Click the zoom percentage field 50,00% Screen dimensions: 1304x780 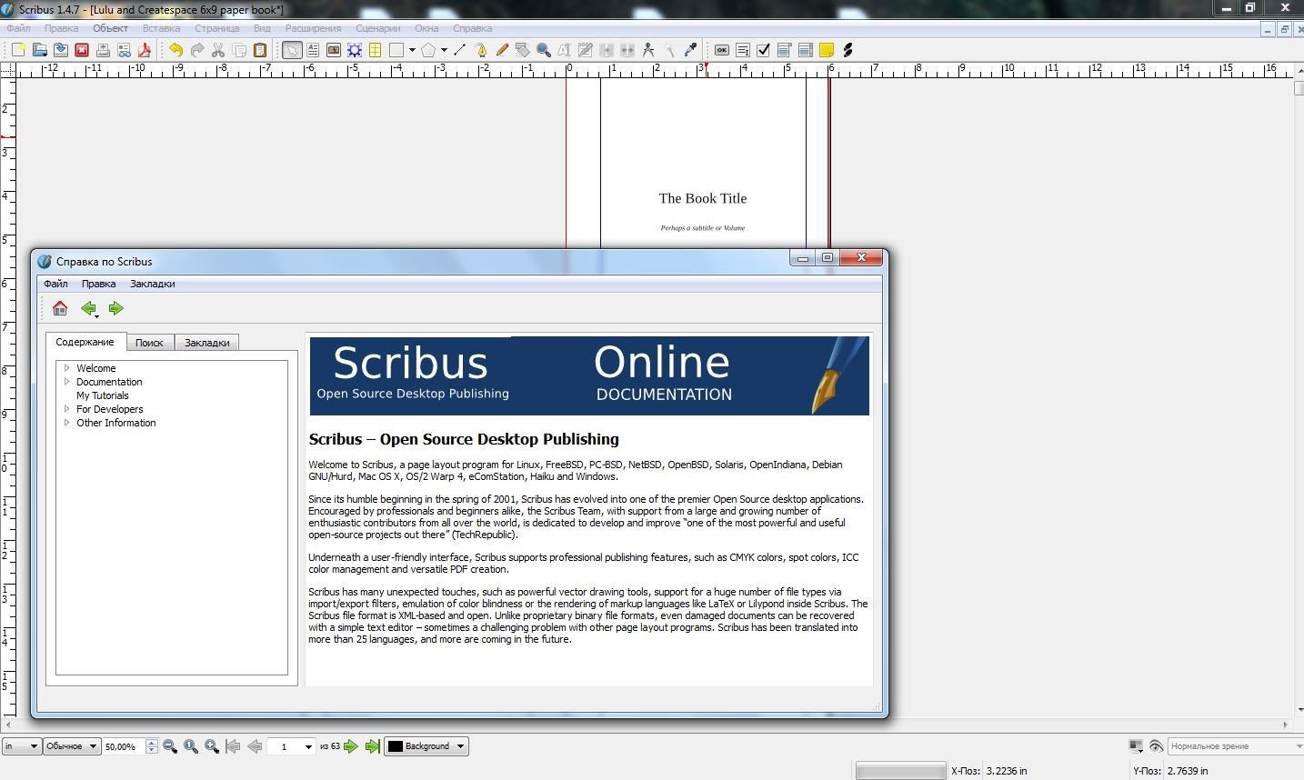[x=122, y=746]
